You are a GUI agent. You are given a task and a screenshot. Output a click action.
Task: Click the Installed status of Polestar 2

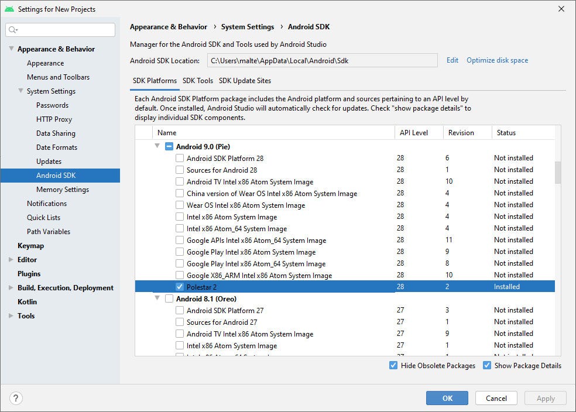click(506, 287)
